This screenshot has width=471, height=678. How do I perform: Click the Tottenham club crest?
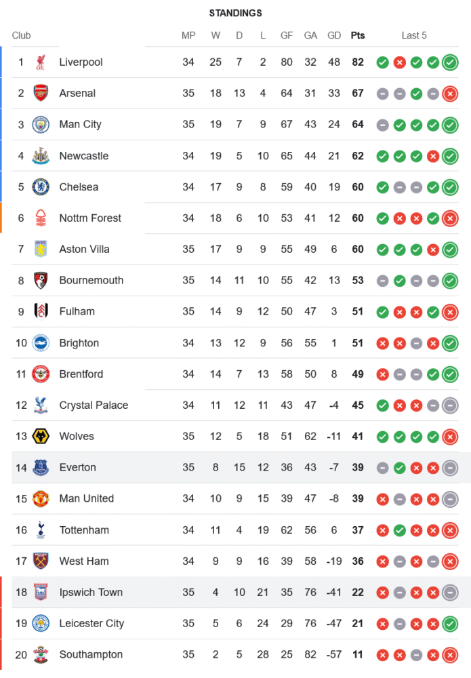[x=41, y=530]
